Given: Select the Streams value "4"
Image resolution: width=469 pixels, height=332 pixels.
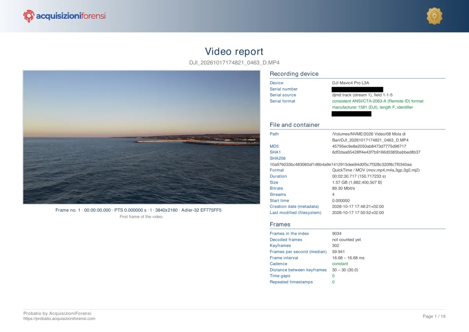Looking at the screenshot, I should tap(333, 195).
